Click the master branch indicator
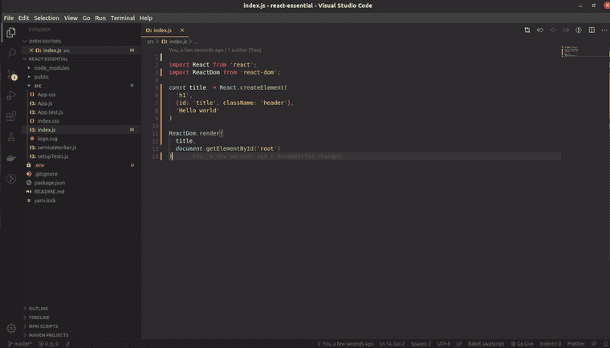 click(x=19, y=344)
